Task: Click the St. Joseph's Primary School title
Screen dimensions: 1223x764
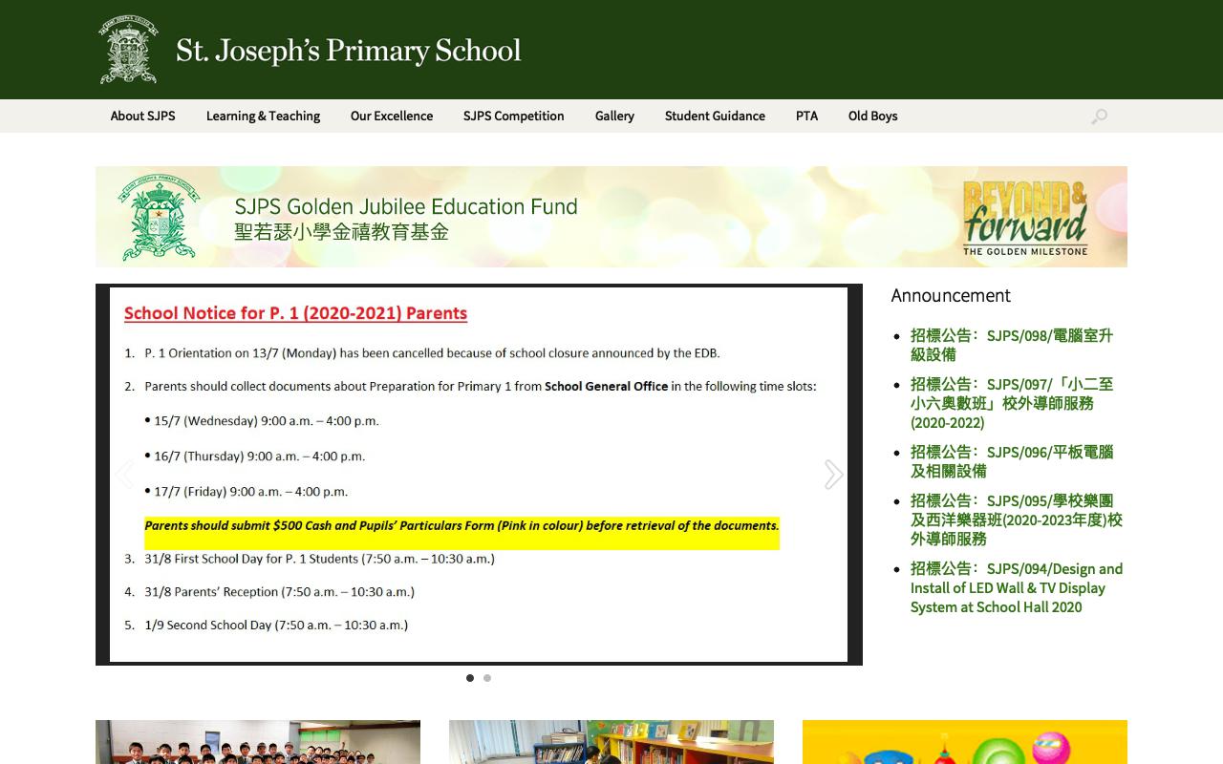Action: coord(348,51)
